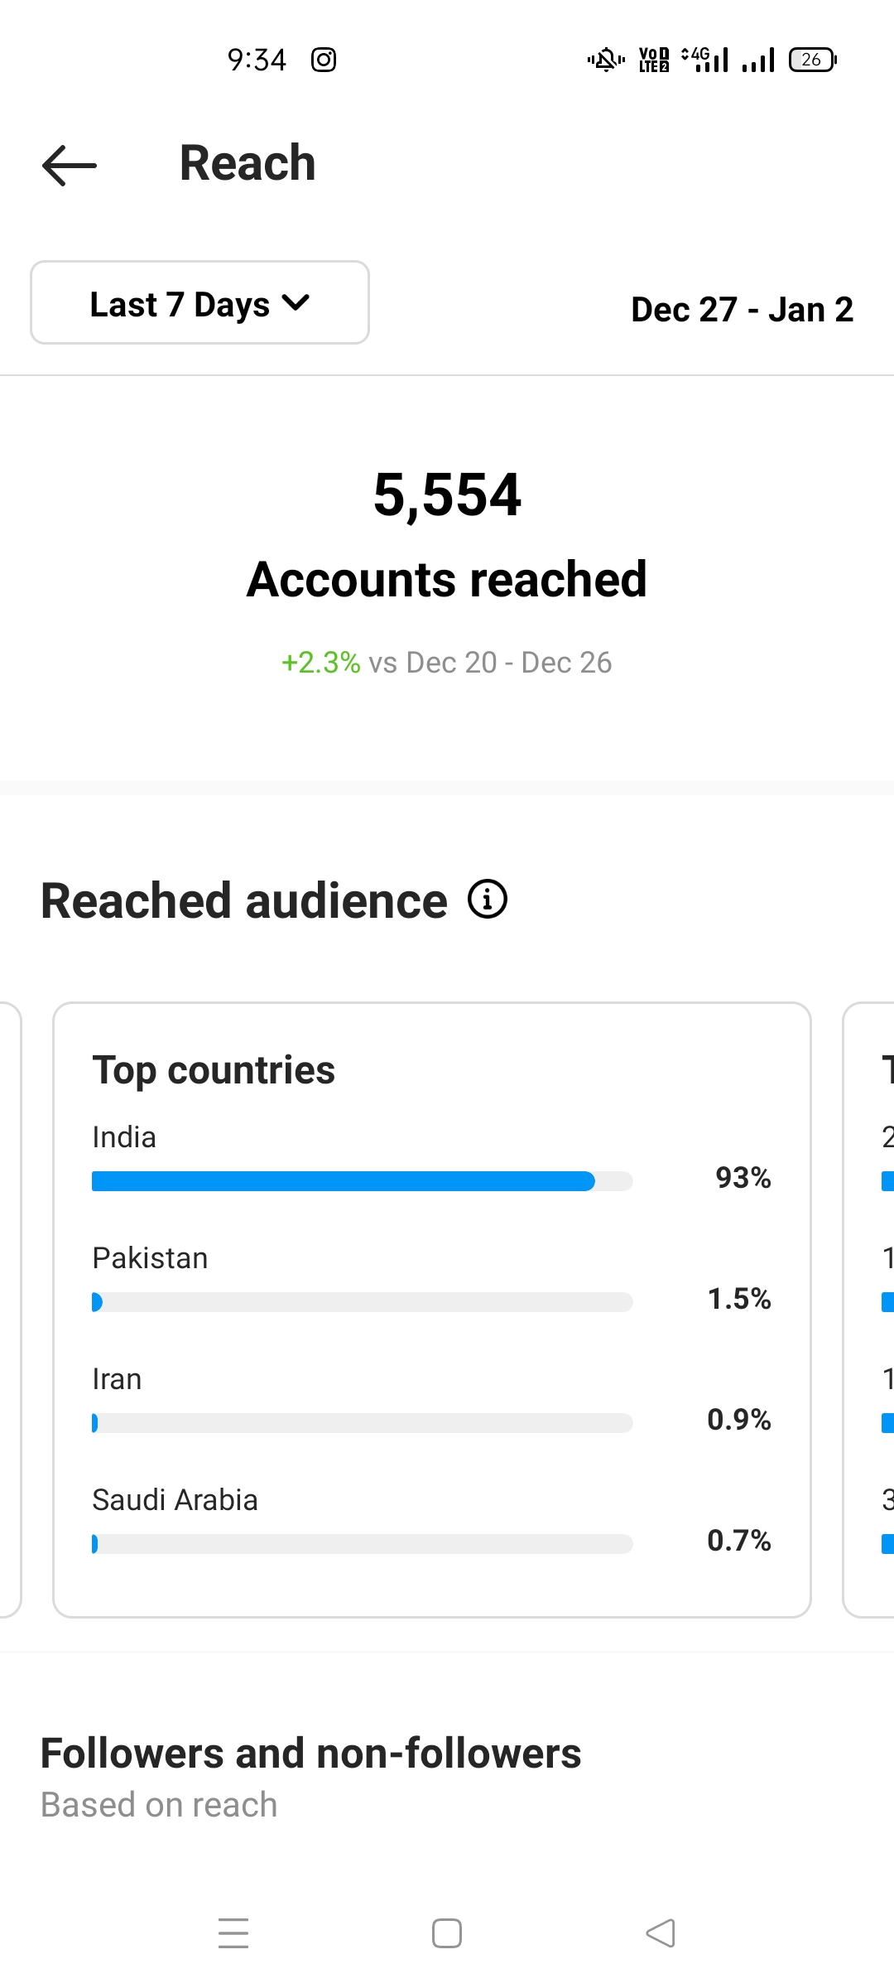The height and width of the screenshot is (1988, 894).
Task: Tap the Iran 0.9% percentage
Action: click(x=739, y=1420)
